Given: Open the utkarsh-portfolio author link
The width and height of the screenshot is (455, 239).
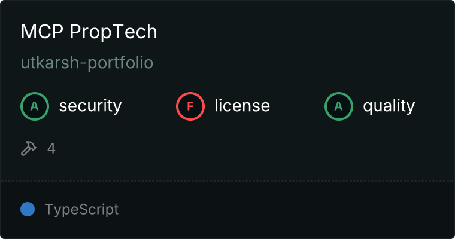Looking at the screenshot, I should pyautogui.click(x=87, y=63).
